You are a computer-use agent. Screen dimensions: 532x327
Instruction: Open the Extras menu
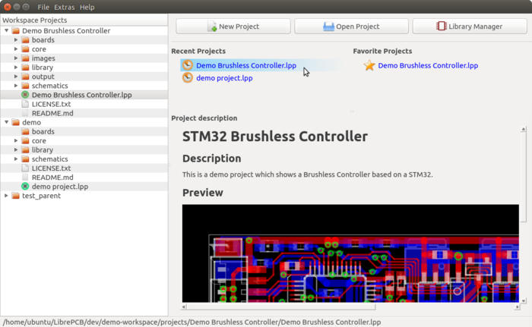[x=65, y=7]
